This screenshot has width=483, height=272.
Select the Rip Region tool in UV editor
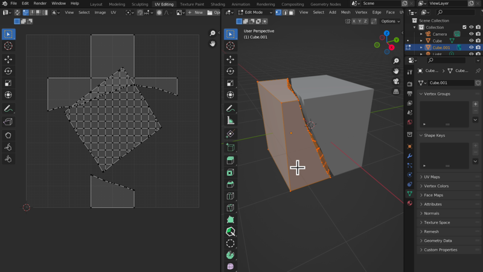(8, 122)
